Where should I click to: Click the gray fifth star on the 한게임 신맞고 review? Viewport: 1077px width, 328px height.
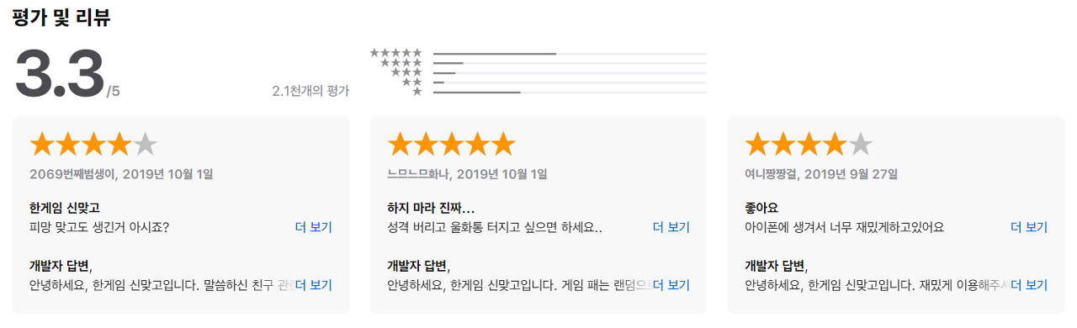pos(145,145)
